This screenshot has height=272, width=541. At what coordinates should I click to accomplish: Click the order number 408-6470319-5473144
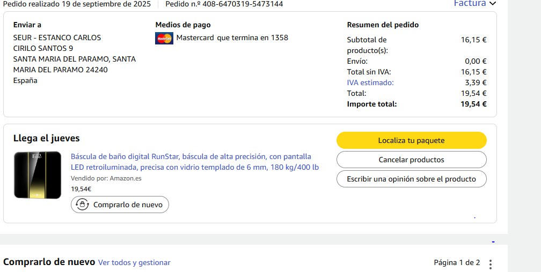click(x=243, y=4)
